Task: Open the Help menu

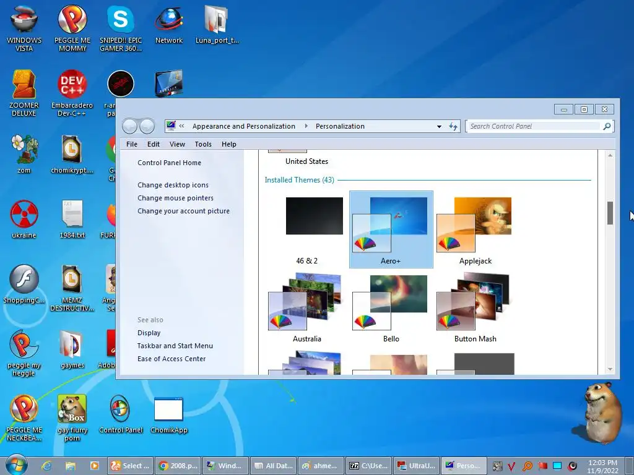Action: 228,144
